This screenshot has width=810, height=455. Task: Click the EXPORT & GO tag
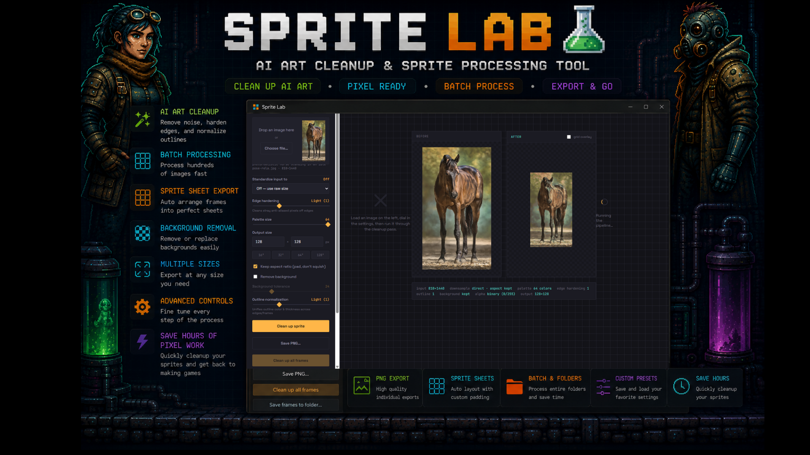[582, 86]
